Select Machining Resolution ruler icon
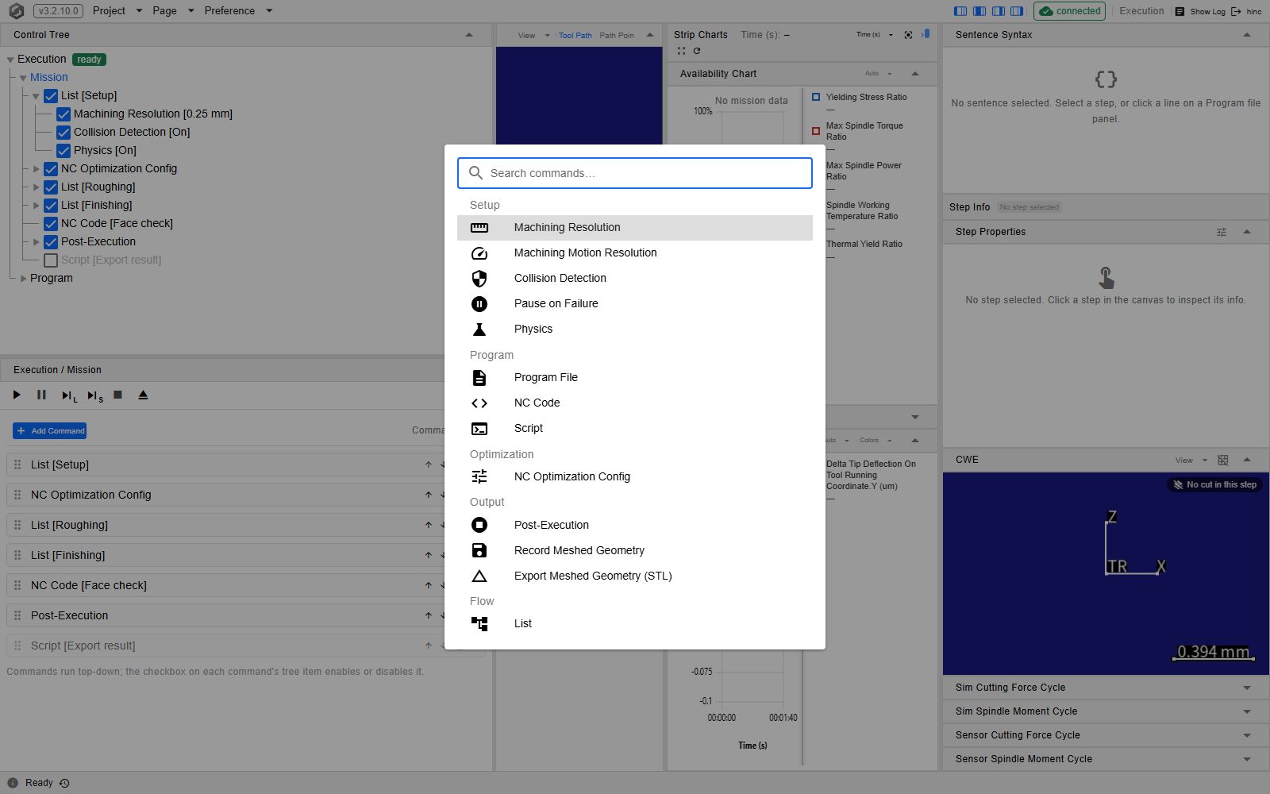 (x=479, y=228)
